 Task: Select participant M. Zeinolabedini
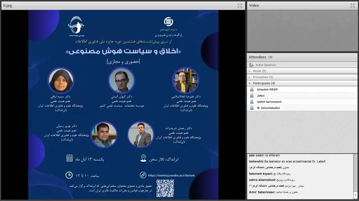click(x=302, y=108)
